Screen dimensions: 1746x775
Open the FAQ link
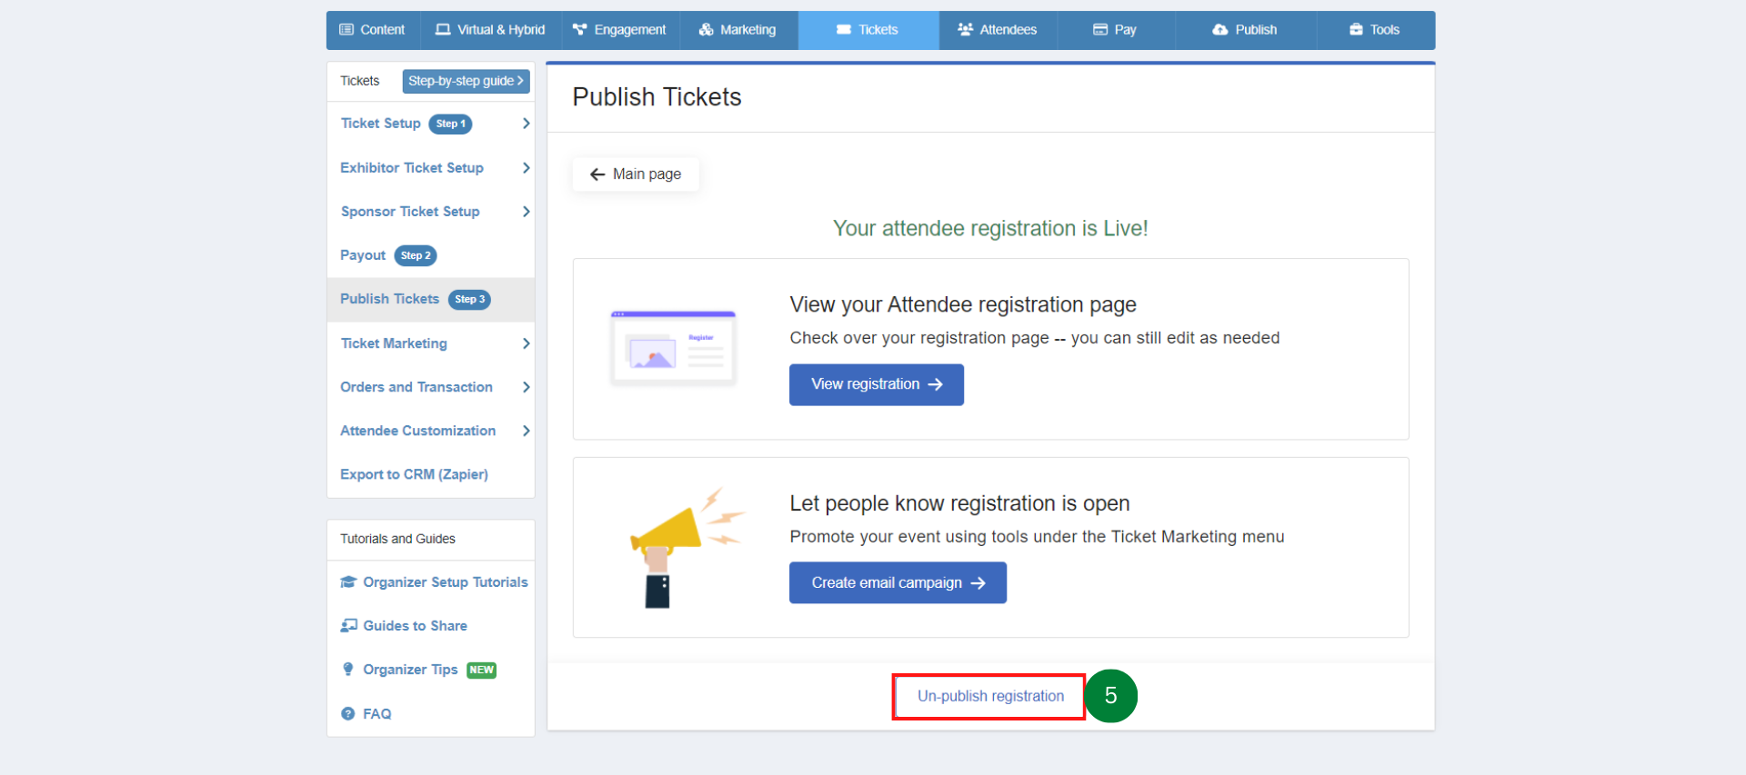pos(376,714)
